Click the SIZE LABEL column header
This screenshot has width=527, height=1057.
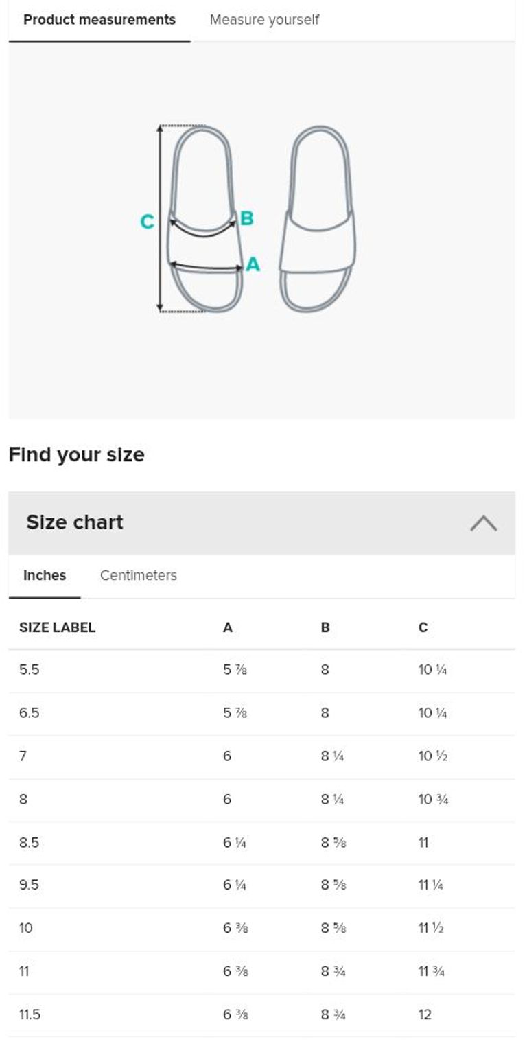57,627
